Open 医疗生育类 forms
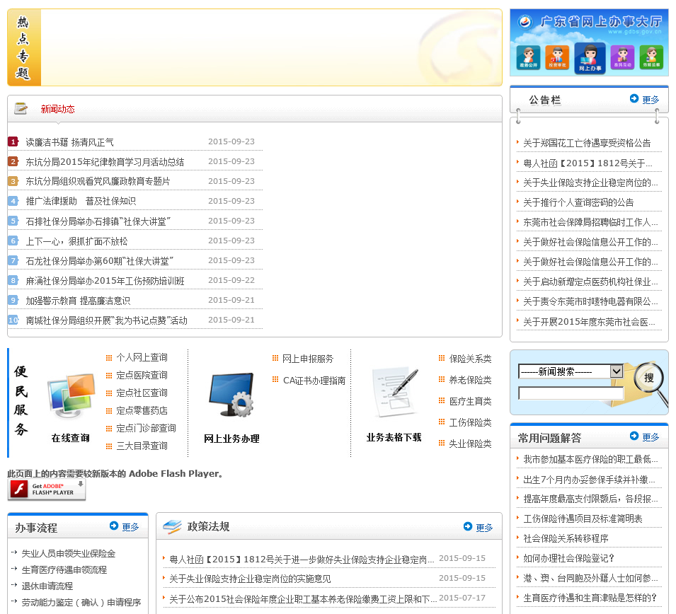This screenshot has height=614, width=676. [x=470, y=401]
